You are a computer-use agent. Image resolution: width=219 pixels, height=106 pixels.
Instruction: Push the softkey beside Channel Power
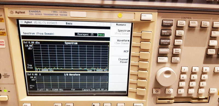coord(143,65)
